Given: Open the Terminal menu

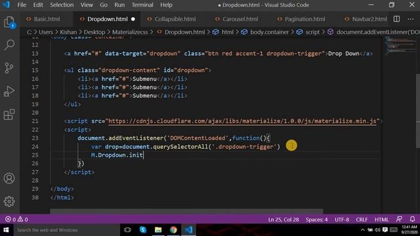Looking at the screenshot, I should 142,5.
